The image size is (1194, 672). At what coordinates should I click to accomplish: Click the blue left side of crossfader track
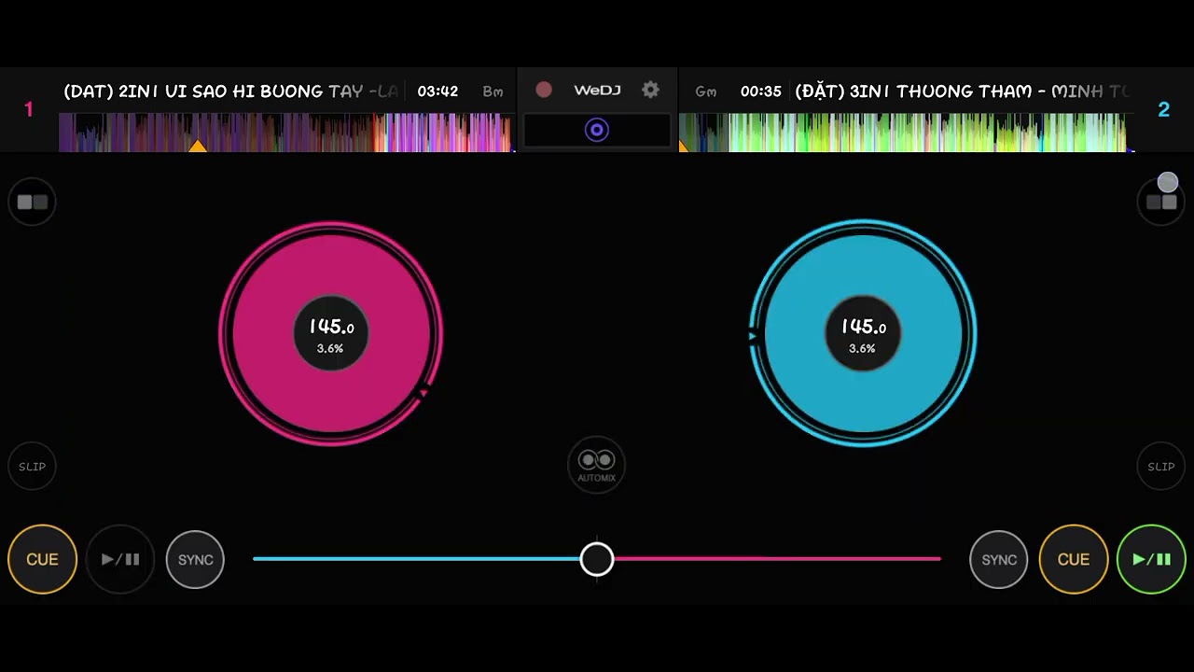coord(416,559)
